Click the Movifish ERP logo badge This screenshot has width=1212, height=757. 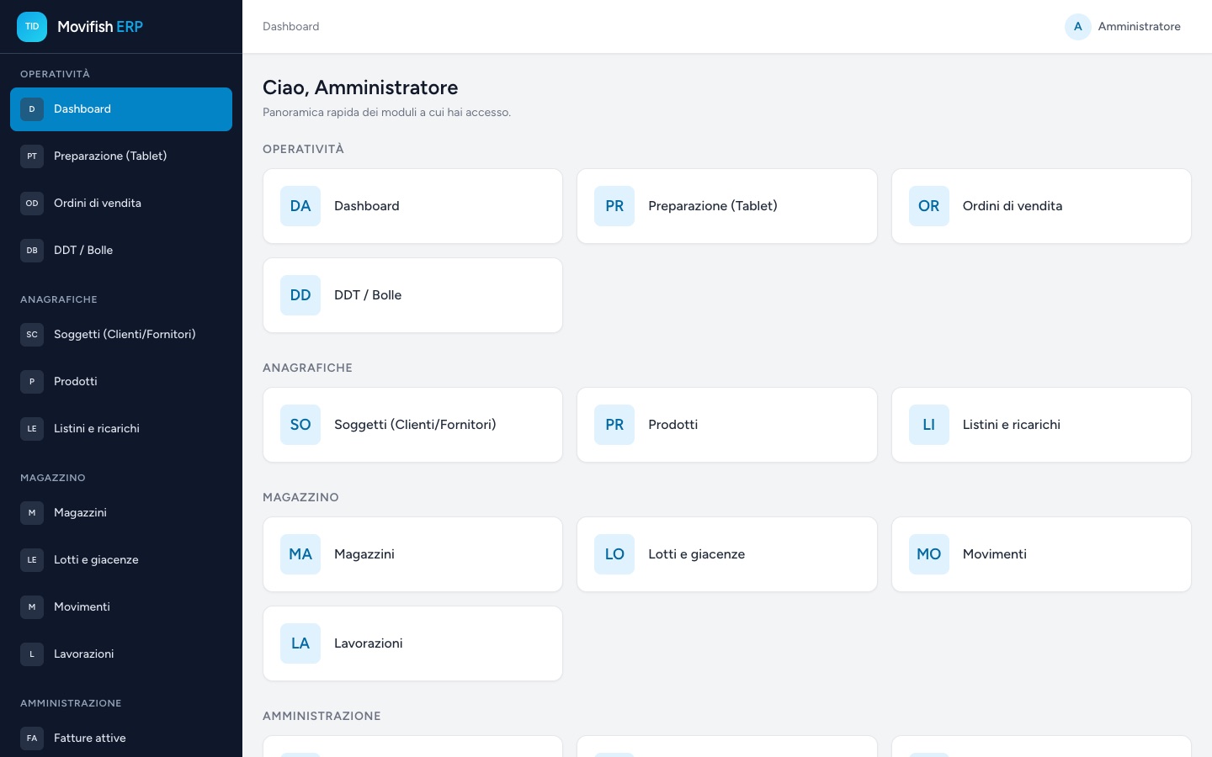32,27
